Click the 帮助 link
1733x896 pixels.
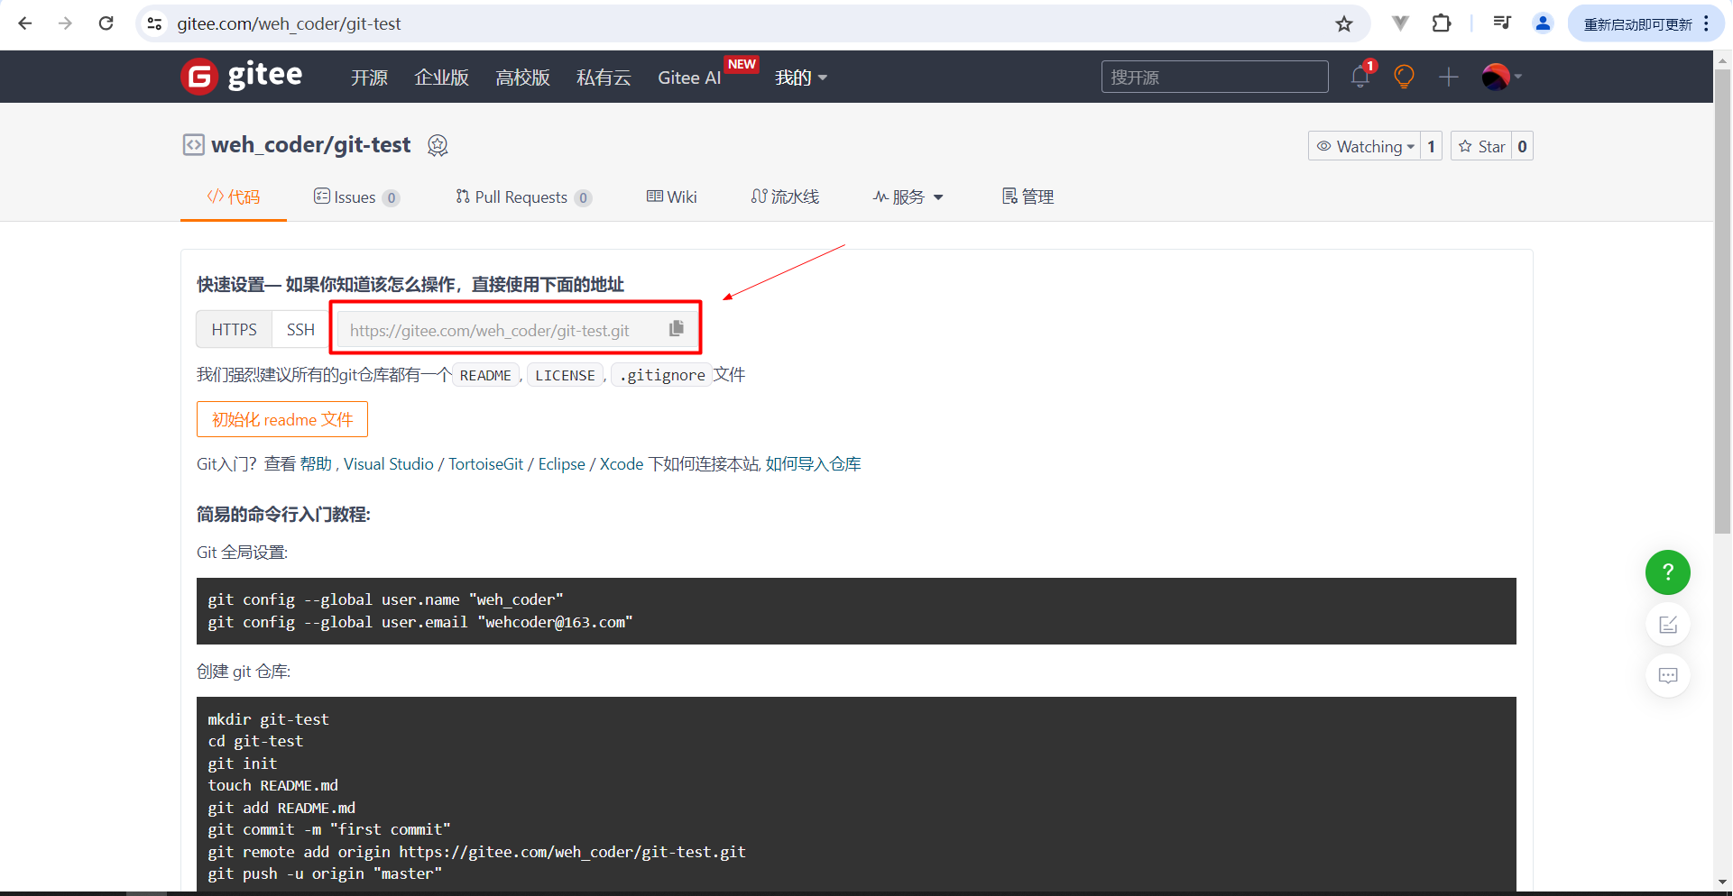(x=316, y=463)
